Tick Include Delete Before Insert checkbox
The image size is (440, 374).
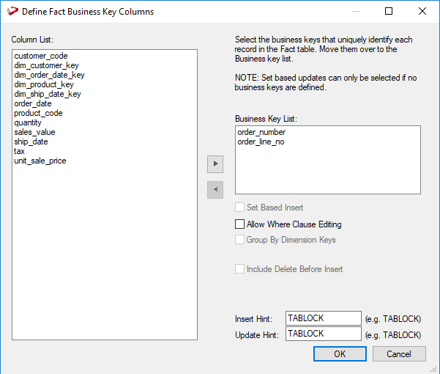coord(239,269)
